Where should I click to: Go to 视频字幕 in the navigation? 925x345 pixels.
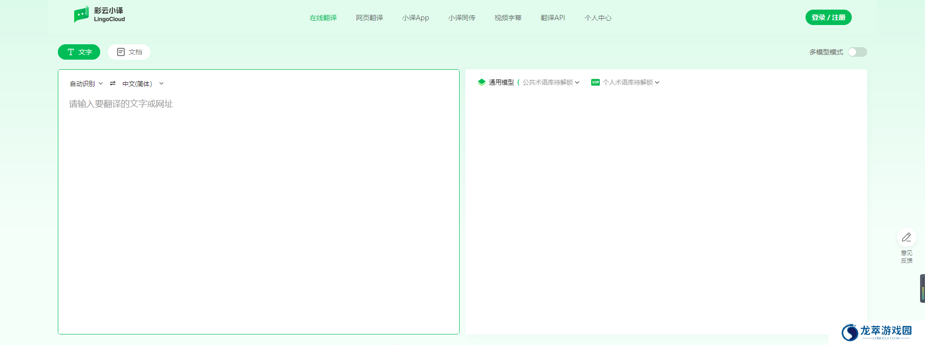tap(508, 18)
